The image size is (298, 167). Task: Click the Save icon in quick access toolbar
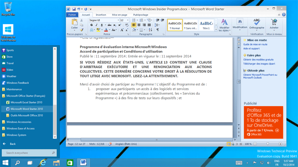coord(74,9)
